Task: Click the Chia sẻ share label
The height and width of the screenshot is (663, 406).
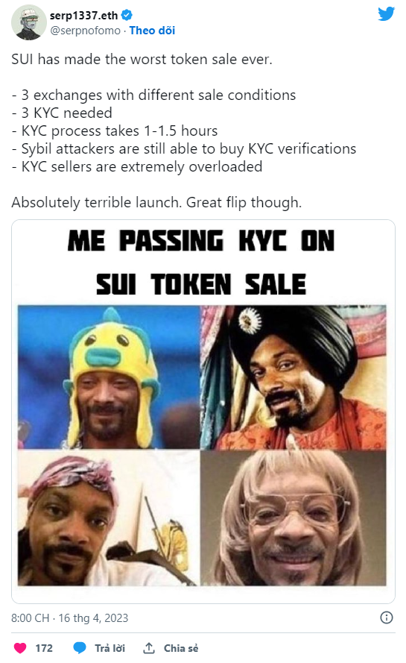Action: (181, 648)
